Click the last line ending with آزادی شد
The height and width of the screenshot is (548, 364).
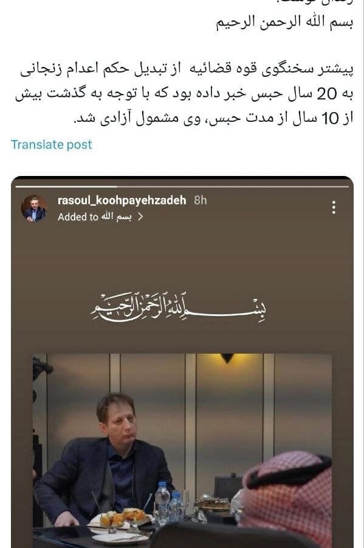tap(213, 119)
